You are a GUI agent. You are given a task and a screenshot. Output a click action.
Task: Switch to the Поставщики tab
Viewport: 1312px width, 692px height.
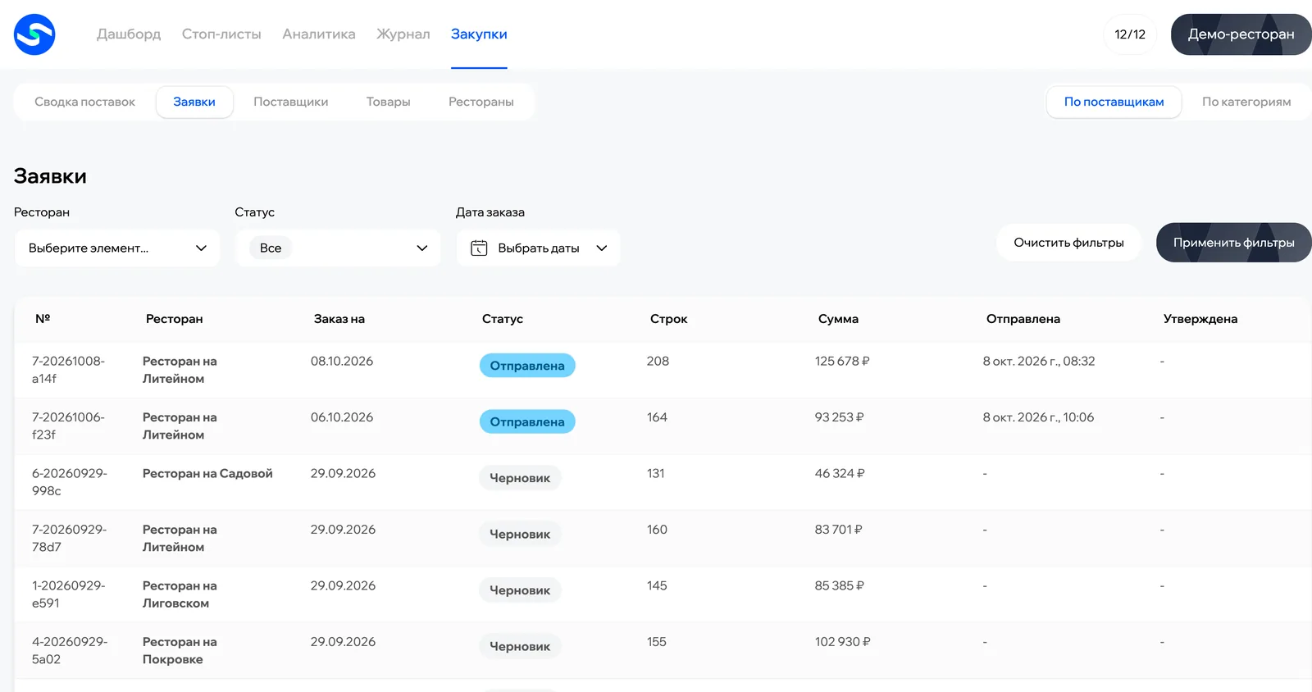tap(291, 102)
